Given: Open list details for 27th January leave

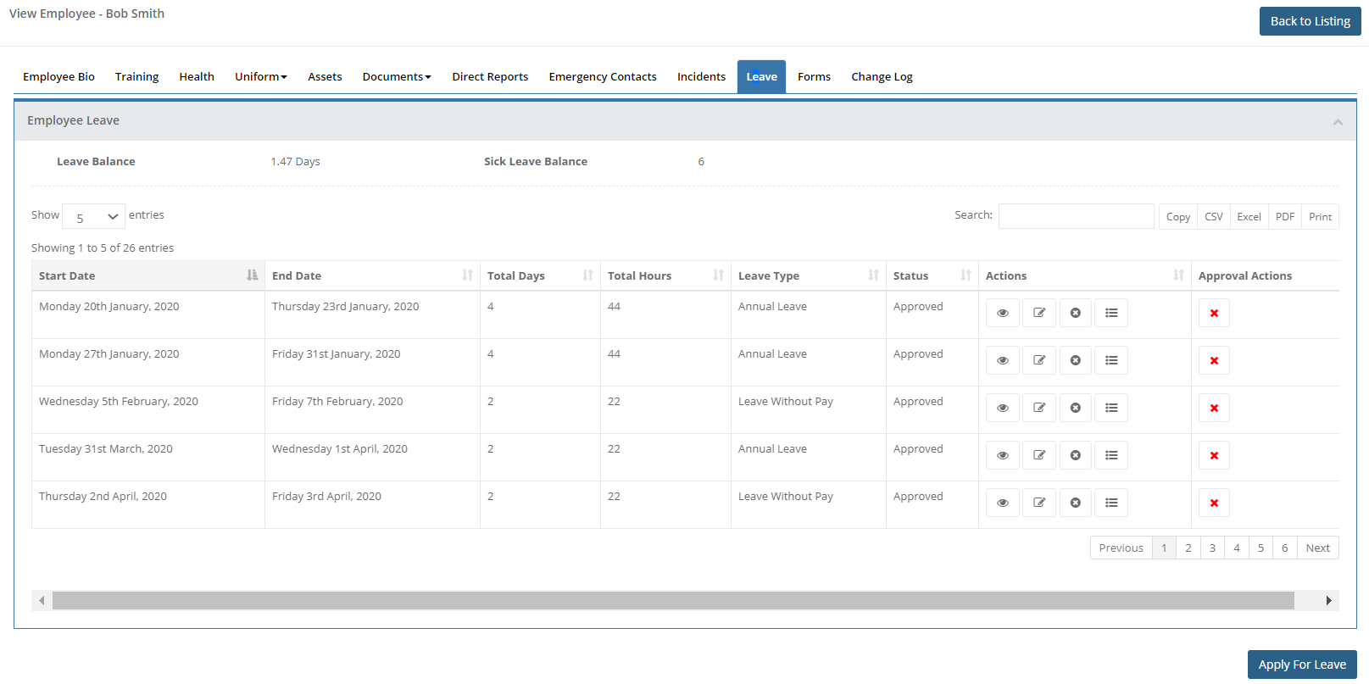Looking at the screenshot, I should tap(1111, 360).
